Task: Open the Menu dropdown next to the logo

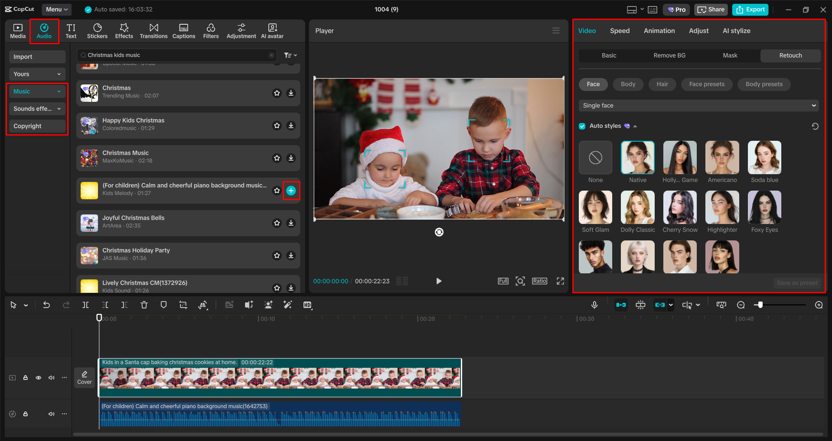Action: (56, 9)
